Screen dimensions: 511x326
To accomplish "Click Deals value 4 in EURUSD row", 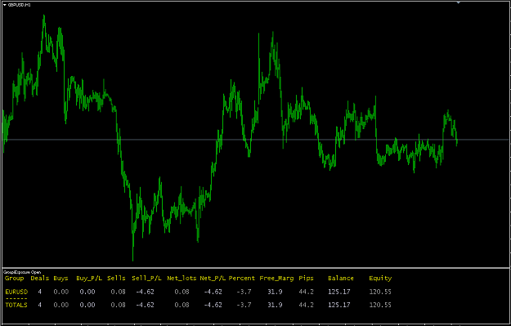I will coord(40,292).
